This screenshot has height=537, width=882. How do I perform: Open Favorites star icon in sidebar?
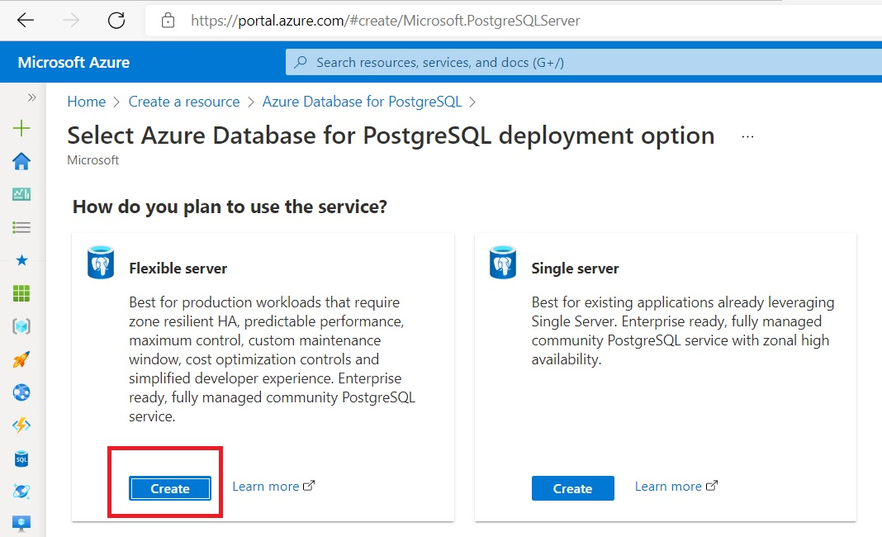coord(21,260)
